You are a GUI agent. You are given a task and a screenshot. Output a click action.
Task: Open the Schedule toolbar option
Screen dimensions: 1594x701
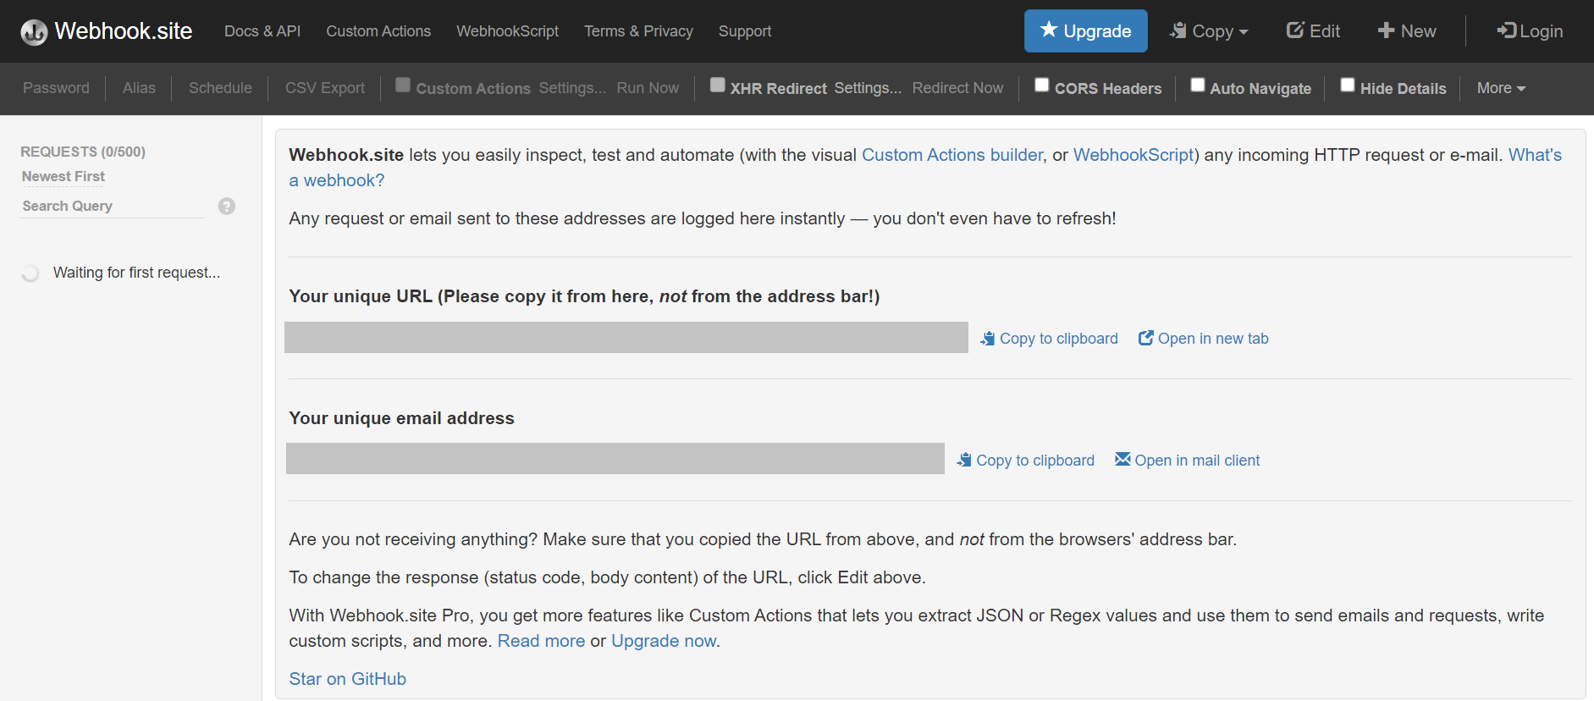point(220,88)
